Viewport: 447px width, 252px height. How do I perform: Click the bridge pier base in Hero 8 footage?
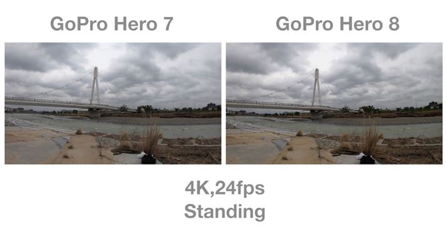316,114
